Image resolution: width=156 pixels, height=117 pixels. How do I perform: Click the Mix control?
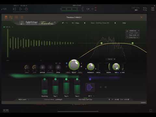[x=123, y=67]
